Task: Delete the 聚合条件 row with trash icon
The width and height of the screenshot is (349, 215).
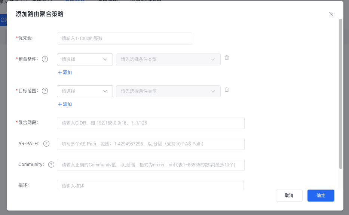Action: 227,58
